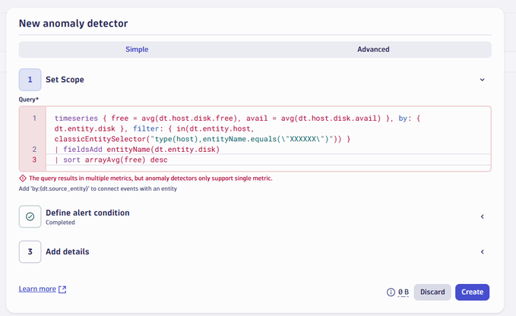Switch to the Simple tab

137,49
